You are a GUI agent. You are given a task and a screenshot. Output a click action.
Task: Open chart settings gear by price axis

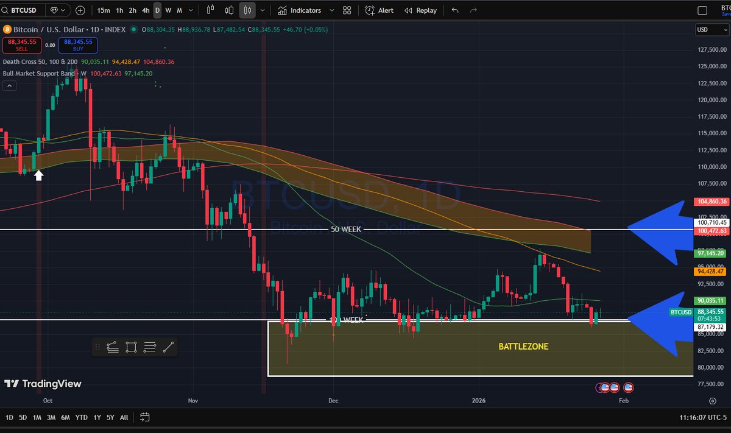click(712, 400)
